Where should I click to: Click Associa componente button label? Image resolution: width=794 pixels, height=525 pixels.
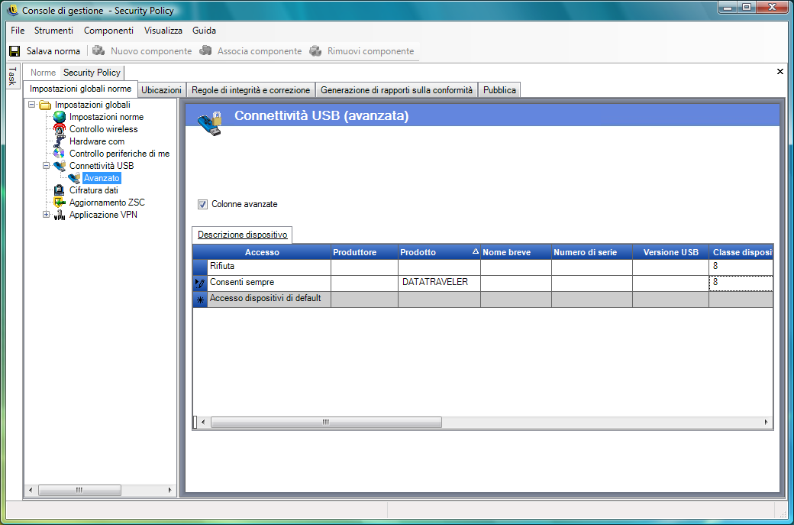coord(260,51)
